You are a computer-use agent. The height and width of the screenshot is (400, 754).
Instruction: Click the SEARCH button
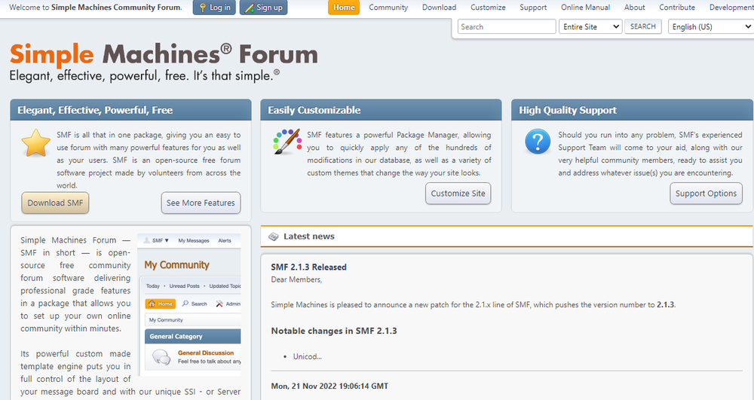[x=643, y=26]
